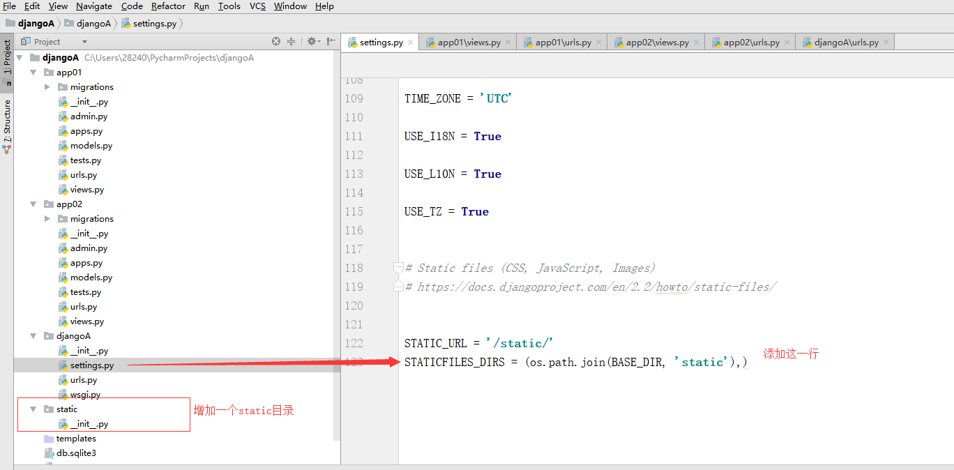Click the static folder icon

[49, 409]
